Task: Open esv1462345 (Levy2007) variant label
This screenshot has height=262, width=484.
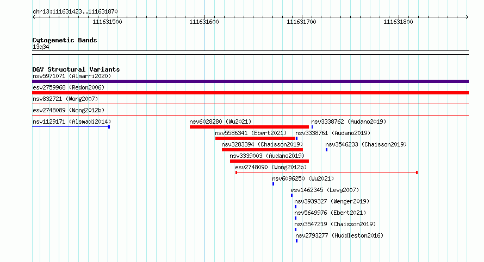Action: coord(325,190)
